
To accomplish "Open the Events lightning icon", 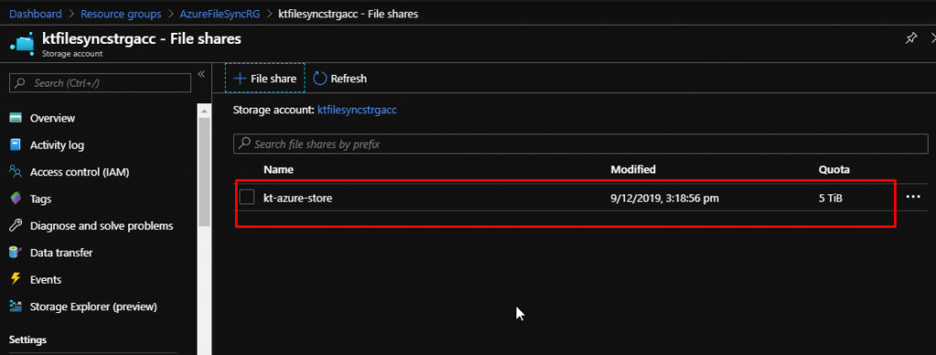I will (x=16, y=279).
